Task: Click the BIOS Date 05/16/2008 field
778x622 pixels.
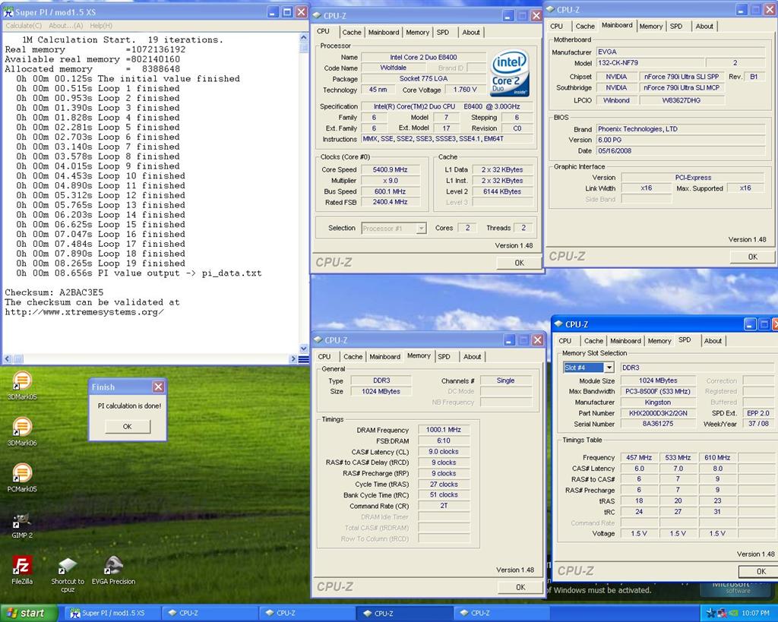Action: tap(680, 151)
